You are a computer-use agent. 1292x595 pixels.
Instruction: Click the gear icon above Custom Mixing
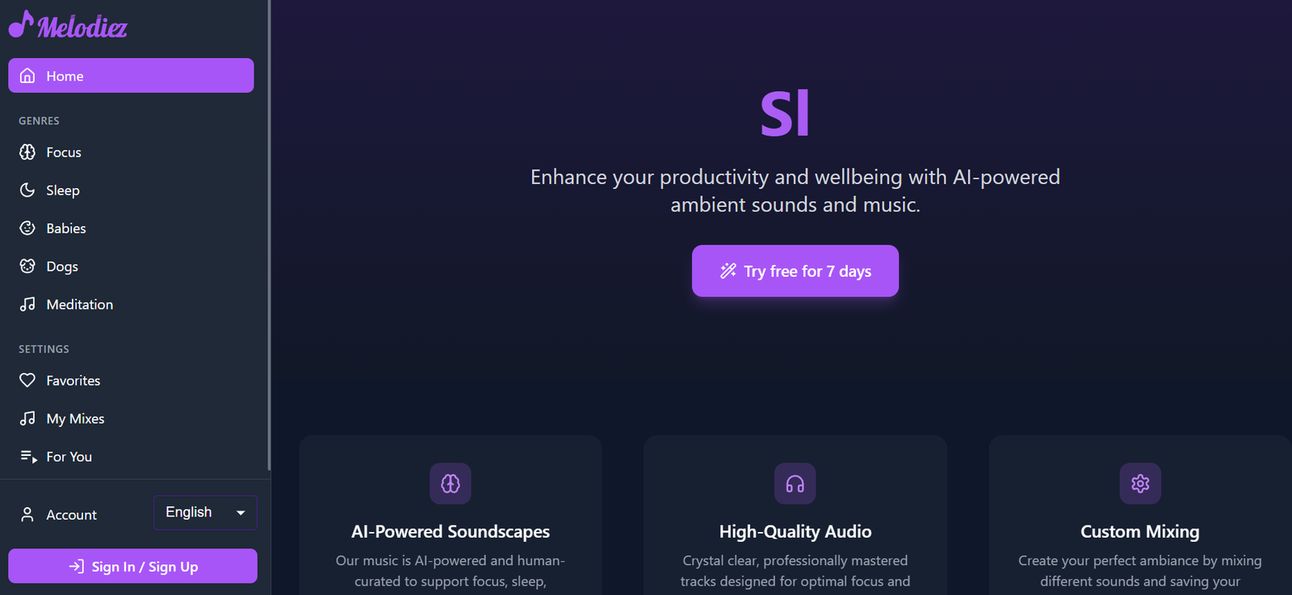1140,484
